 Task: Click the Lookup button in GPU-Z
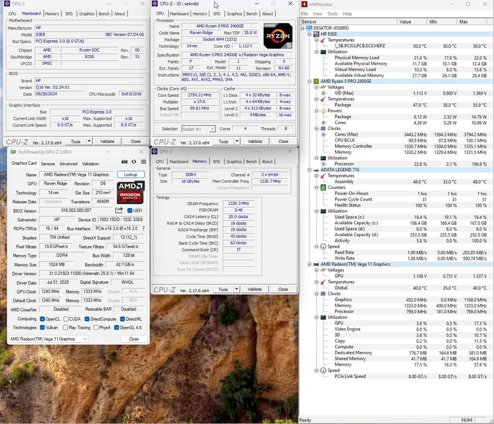coord(130,174)
